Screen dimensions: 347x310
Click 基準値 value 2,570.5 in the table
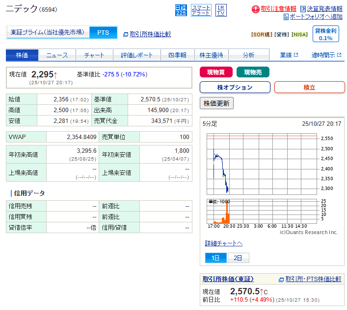click(x=150, y=99)
